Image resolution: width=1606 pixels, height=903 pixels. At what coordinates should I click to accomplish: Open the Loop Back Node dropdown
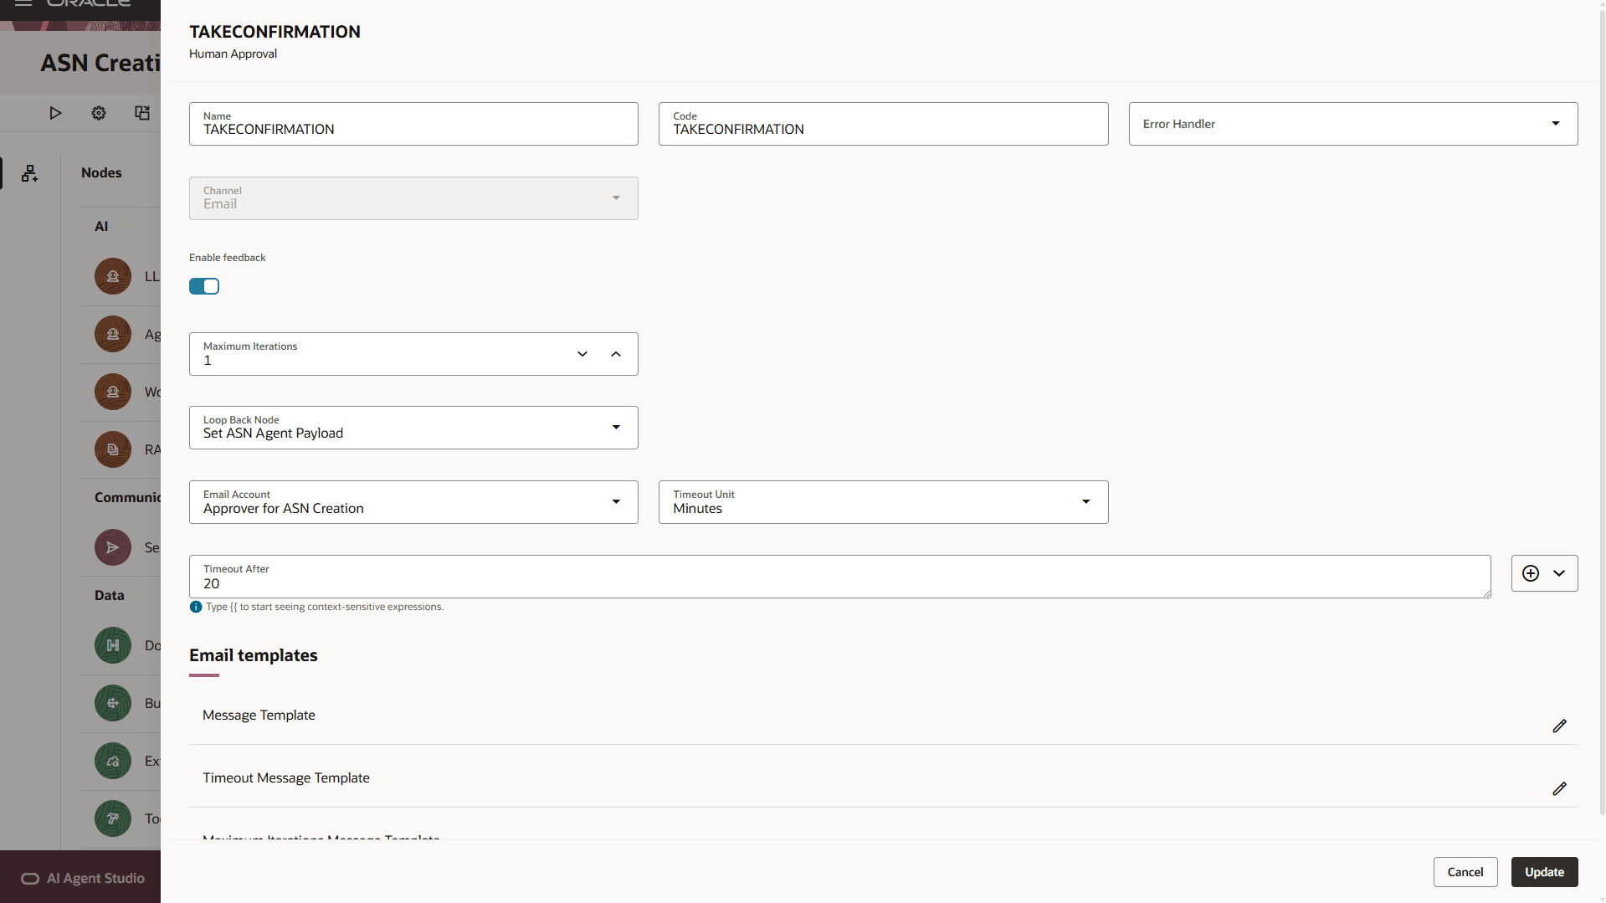(617, 427)
